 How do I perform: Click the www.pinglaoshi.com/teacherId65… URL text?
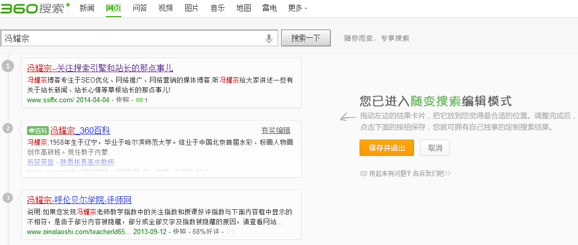[79, 232]
